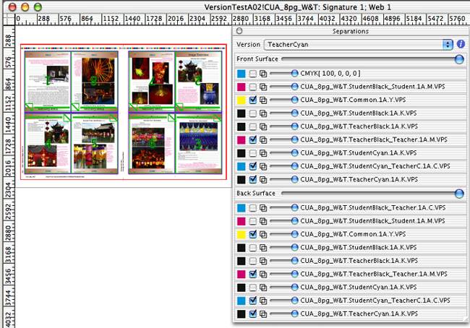Click the Back Surface opacity slider knob
Screen dimensions: 470x328
click(458, 194)
